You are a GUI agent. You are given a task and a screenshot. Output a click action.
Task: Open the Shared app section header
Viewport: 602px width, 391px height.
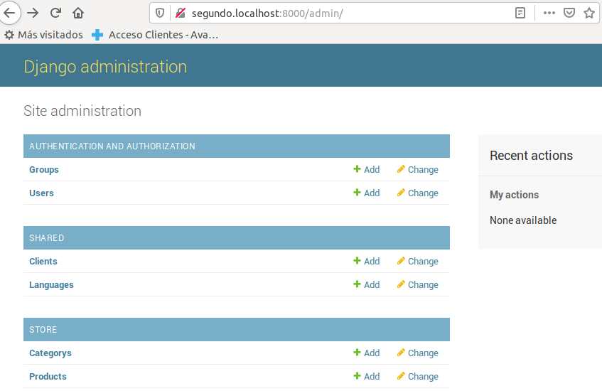pyautogui.click(x=46, y=238)
